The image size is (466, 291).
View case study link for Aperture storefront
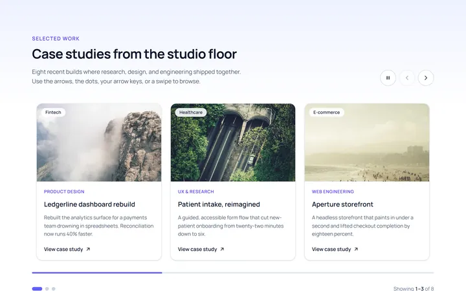tap(335, 249)
